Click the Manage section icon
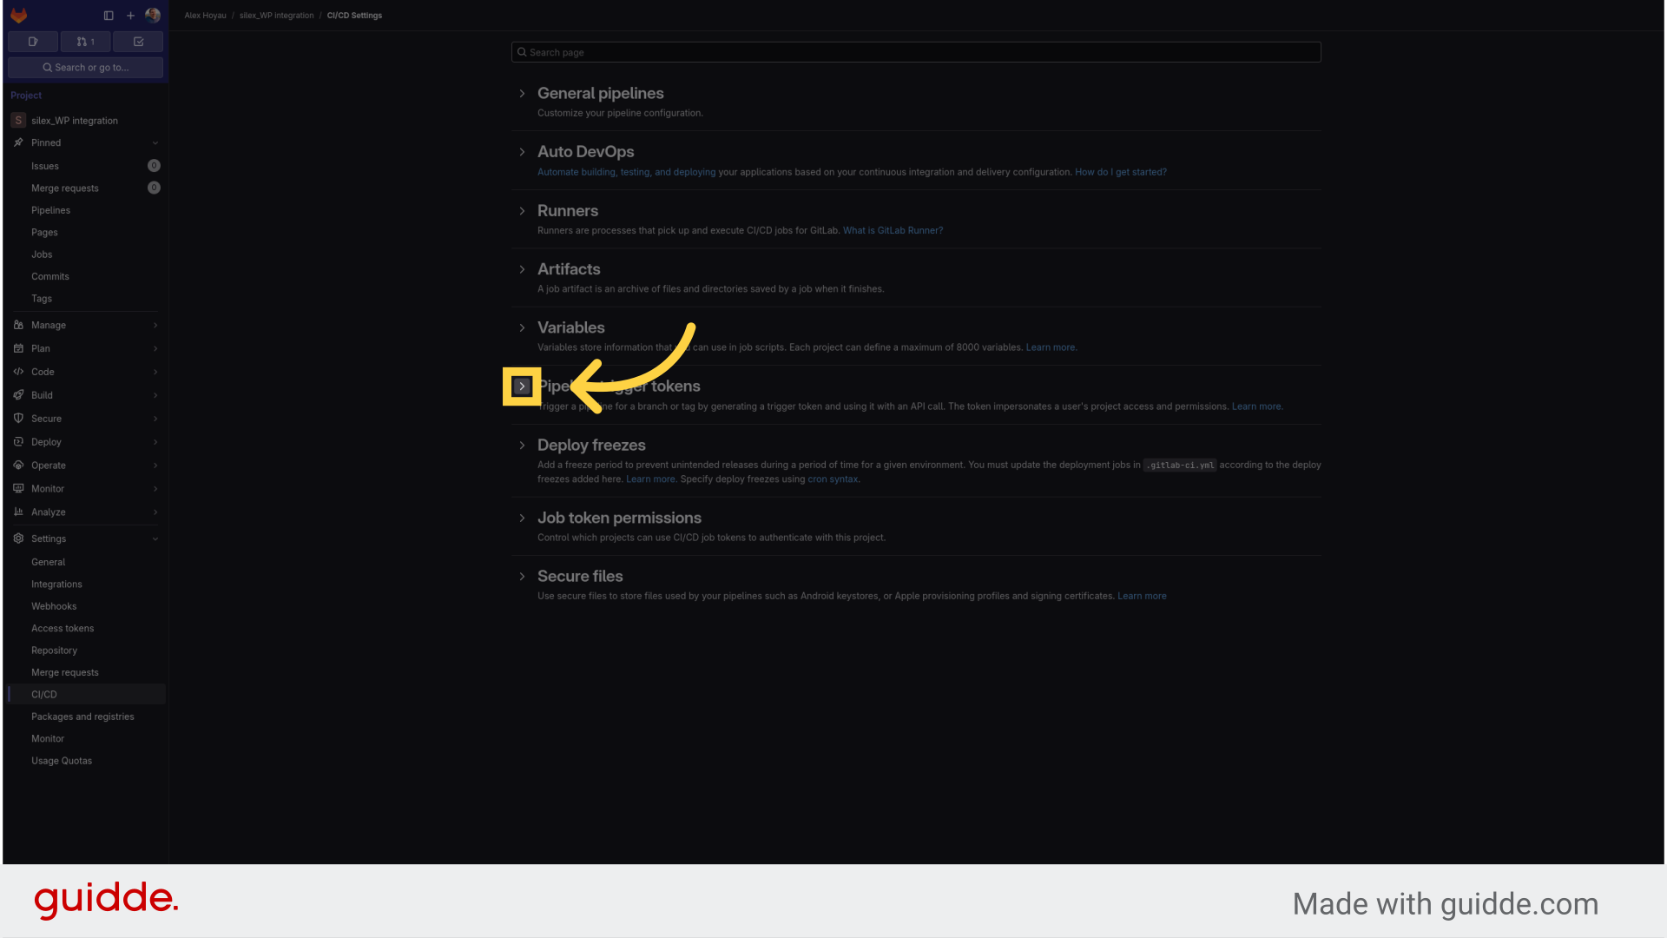The image size is (1667, 938). point(18,325)
